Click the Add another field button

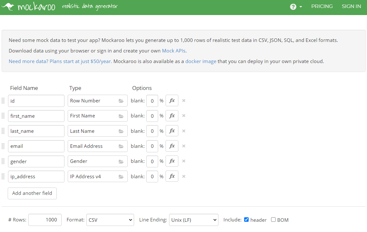point(32,193)
